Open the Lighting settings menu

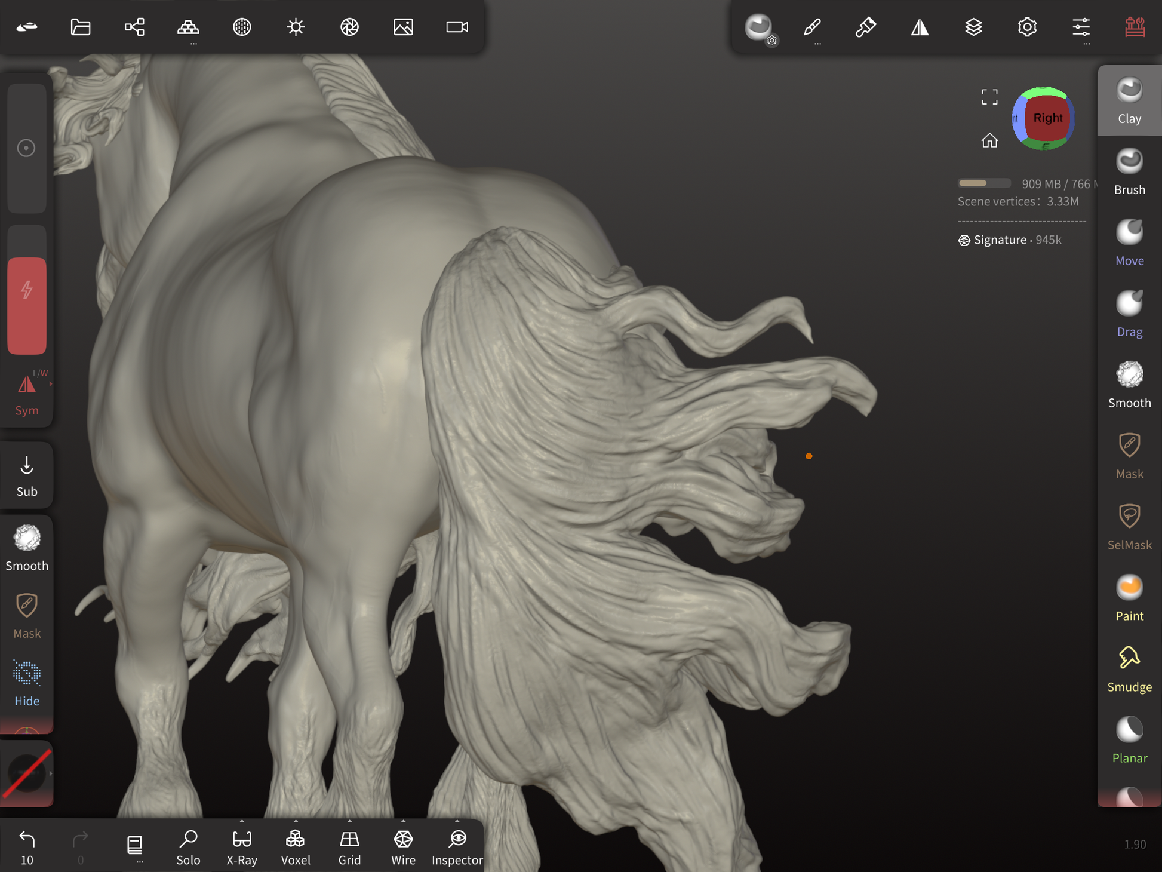(296, 27)
